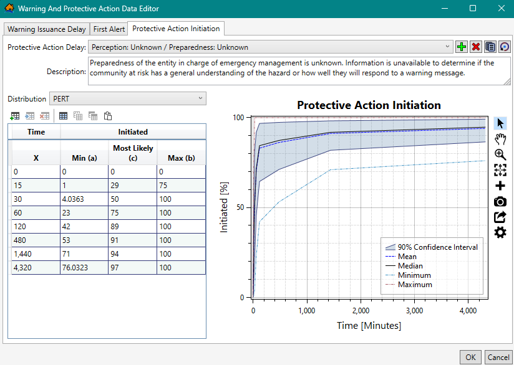Viewport: 514px width, 365px height.
Task: Confirm changes with the OK button
Action: 470,357
